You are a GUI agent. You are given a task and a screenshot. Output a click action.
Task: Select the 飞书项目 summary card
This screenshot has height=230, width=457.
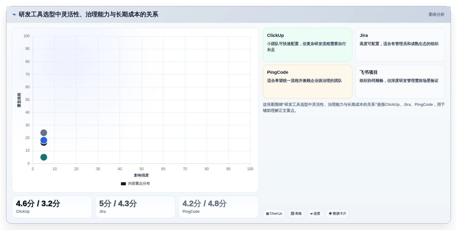pos(400,82)
